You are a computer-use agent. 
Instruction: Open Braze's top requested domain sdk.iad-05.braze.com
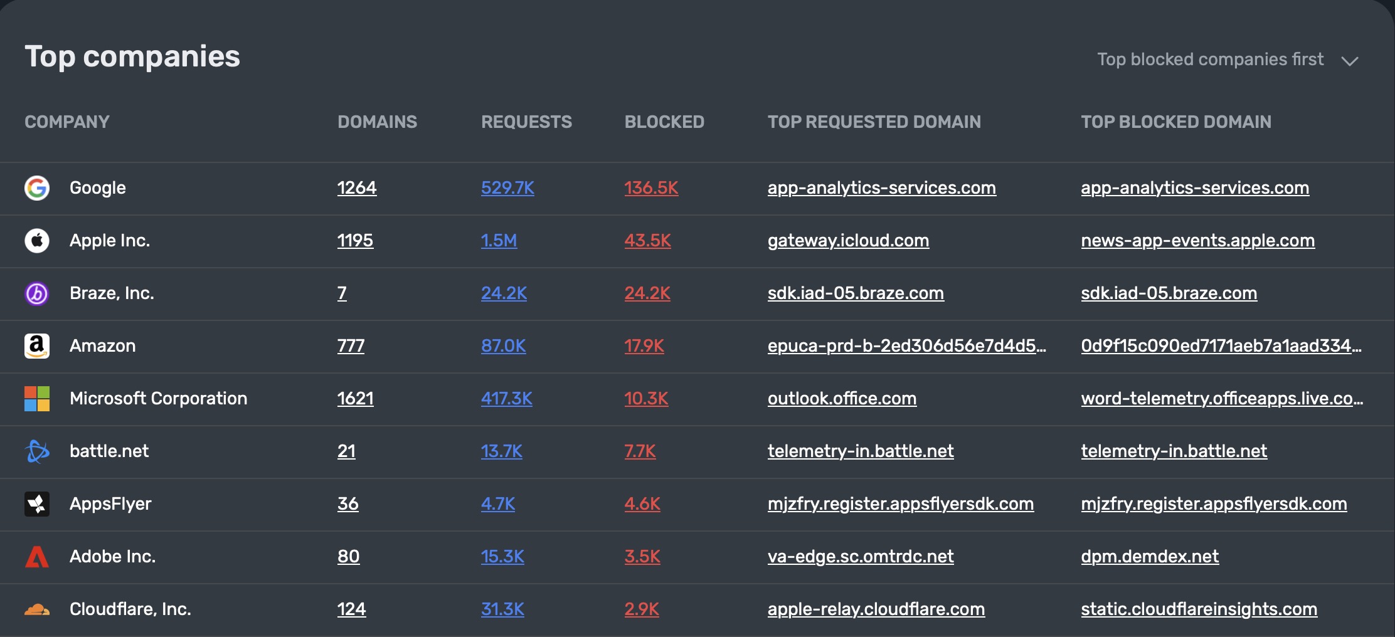(856, 293)
